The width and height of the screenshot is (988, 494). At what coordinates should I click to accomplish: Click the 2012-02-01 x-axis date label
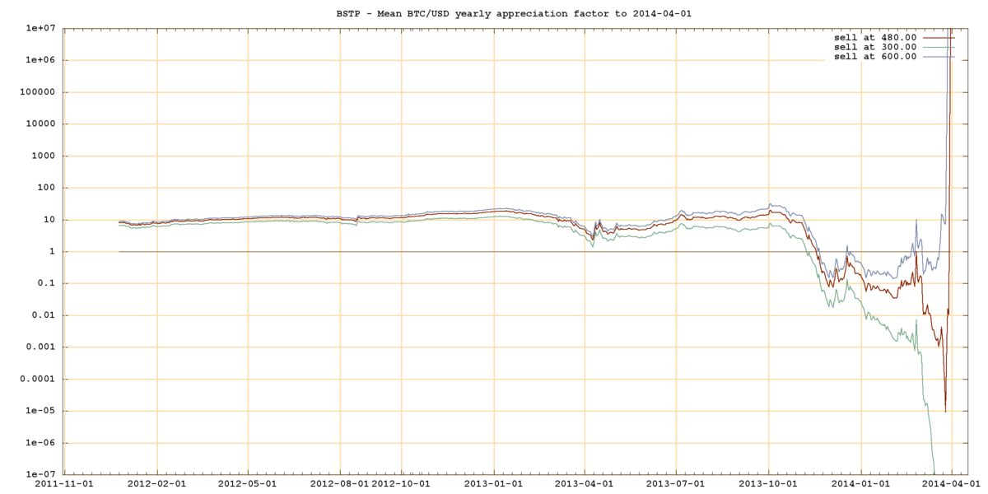[x=156, y=484]
